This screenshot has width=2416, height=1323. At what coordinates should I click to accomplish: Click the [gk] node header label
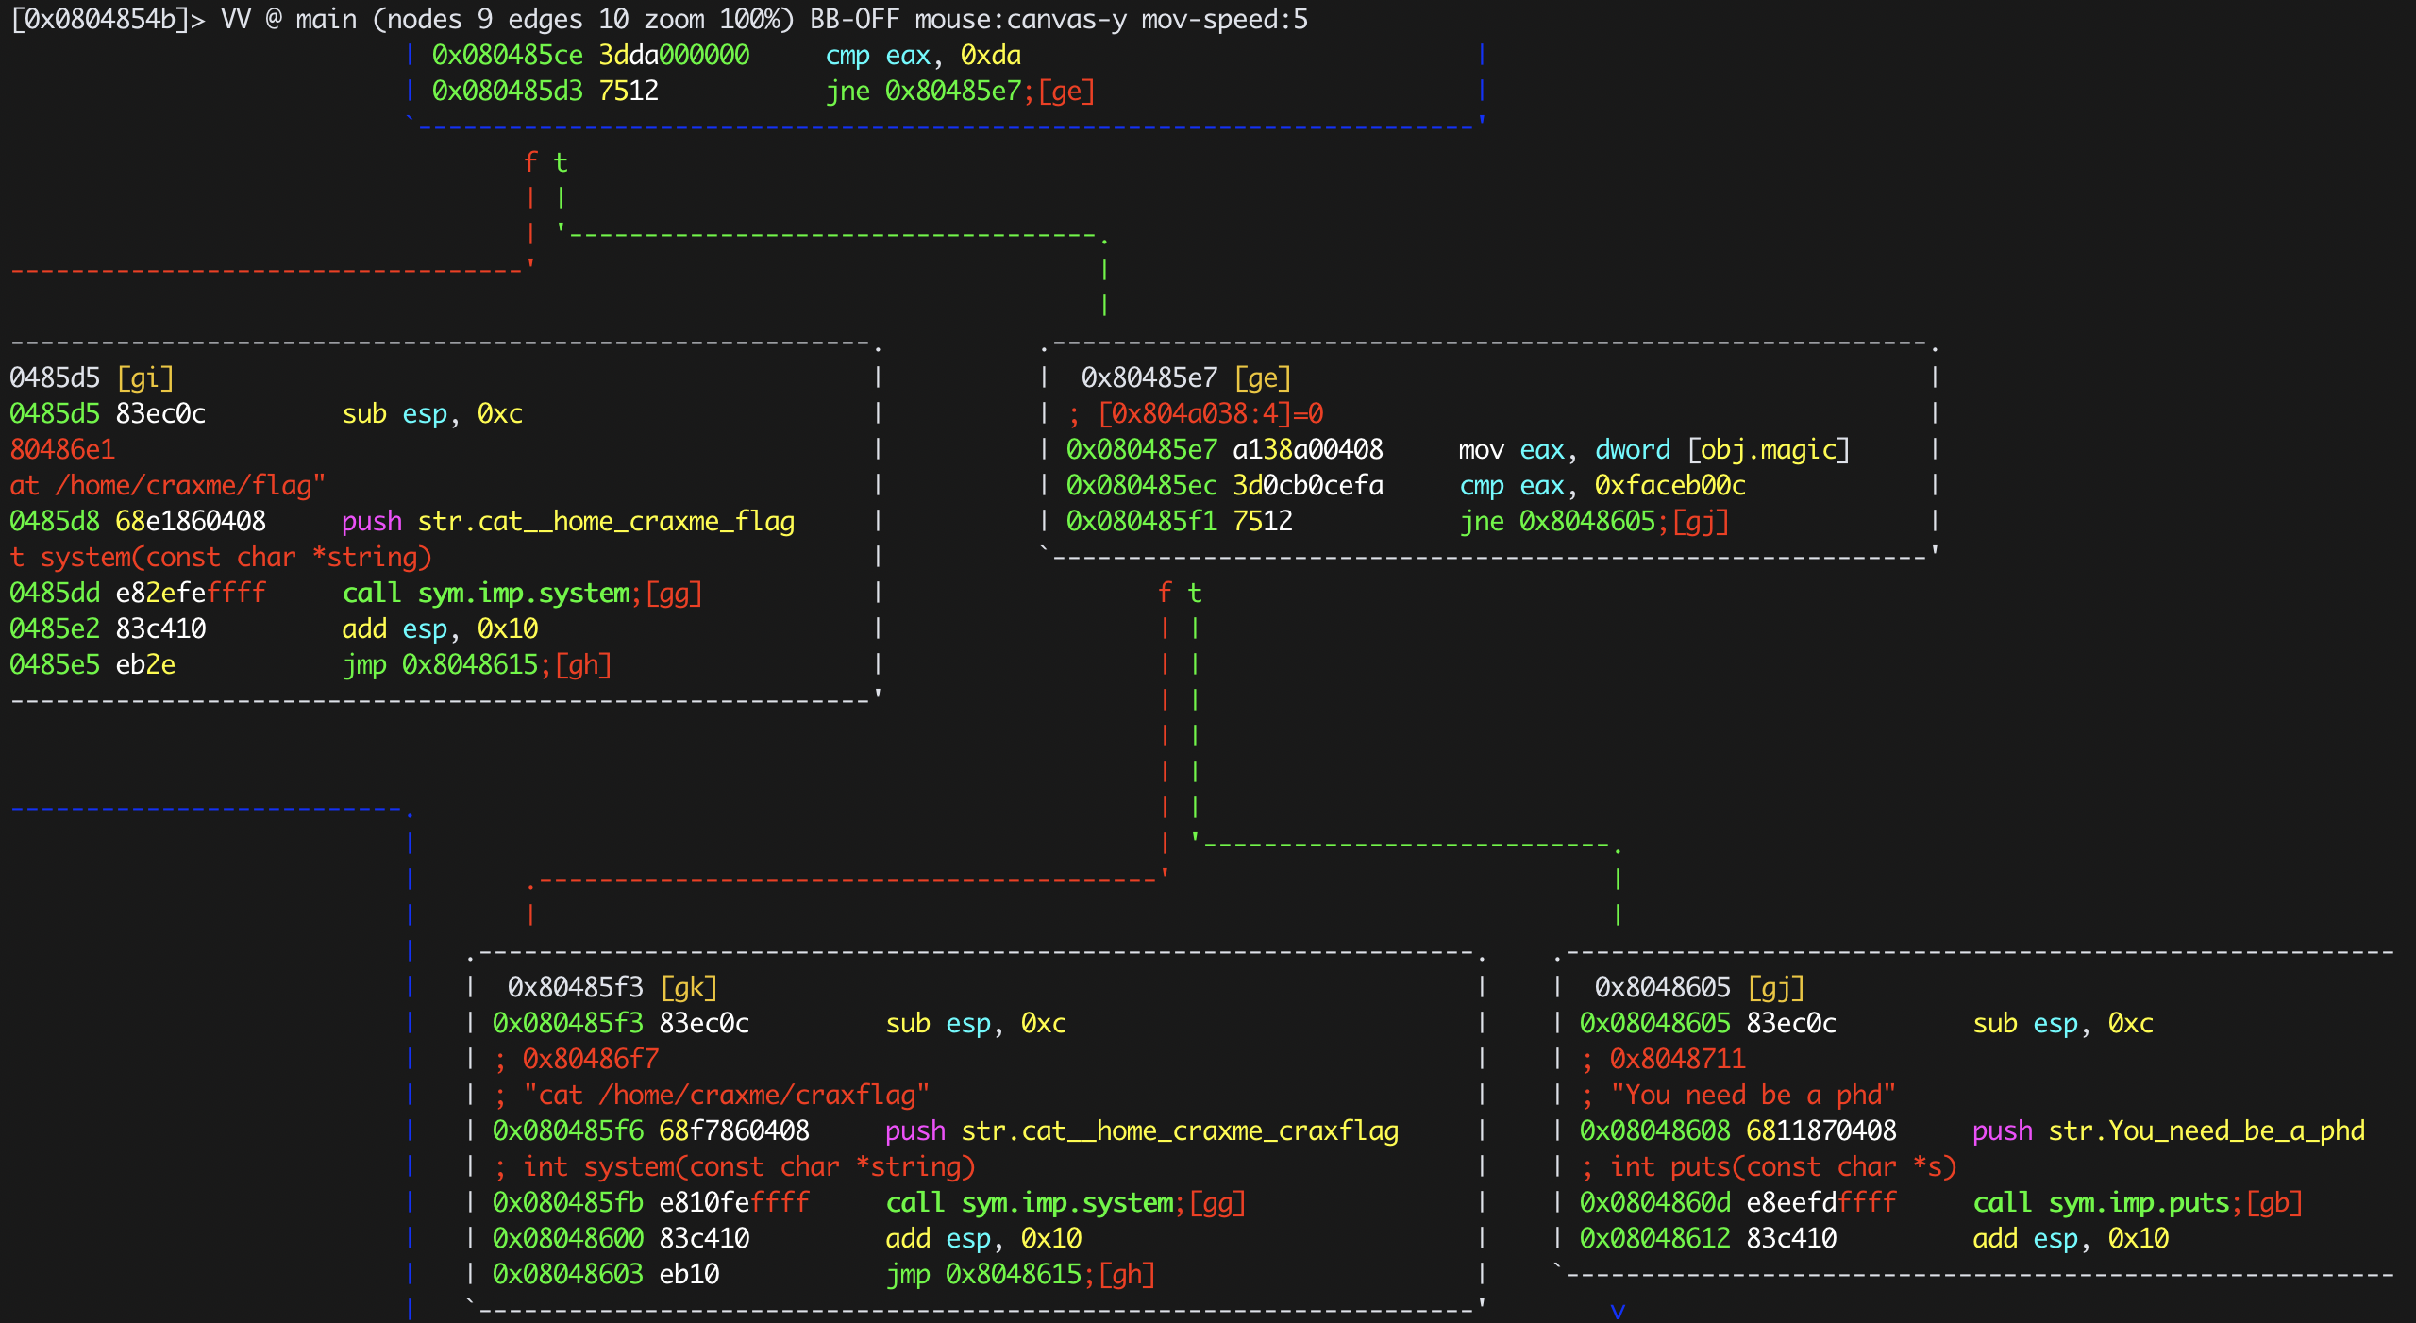(689, 988)
